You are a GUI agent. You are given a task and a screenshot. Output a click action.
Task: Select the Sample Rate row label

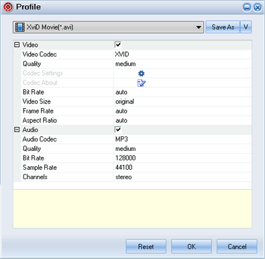tap(40, 167)
